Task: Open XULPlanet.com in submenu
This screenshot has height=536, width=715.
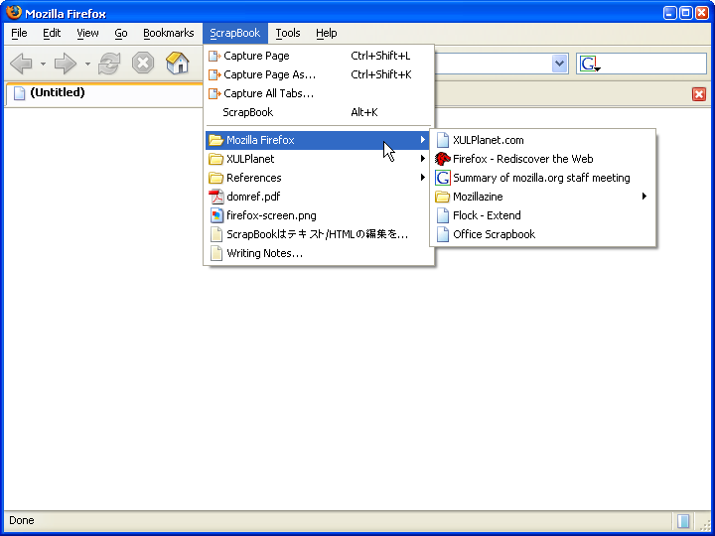Action: 542,140
